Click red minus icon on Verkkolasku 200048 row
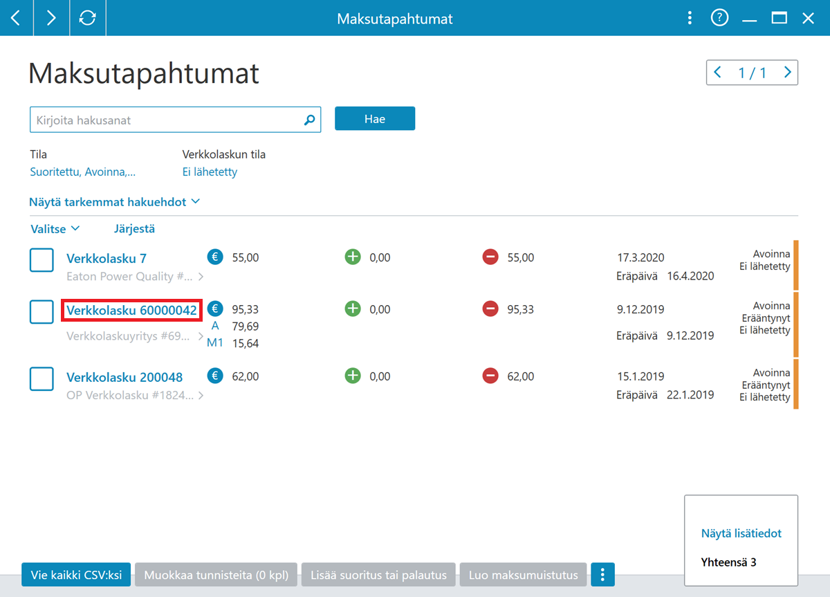The height and width of the screenshot is (597, 830). 490,376
